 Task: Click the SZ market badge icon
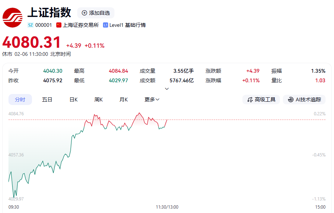pos(31,25)
